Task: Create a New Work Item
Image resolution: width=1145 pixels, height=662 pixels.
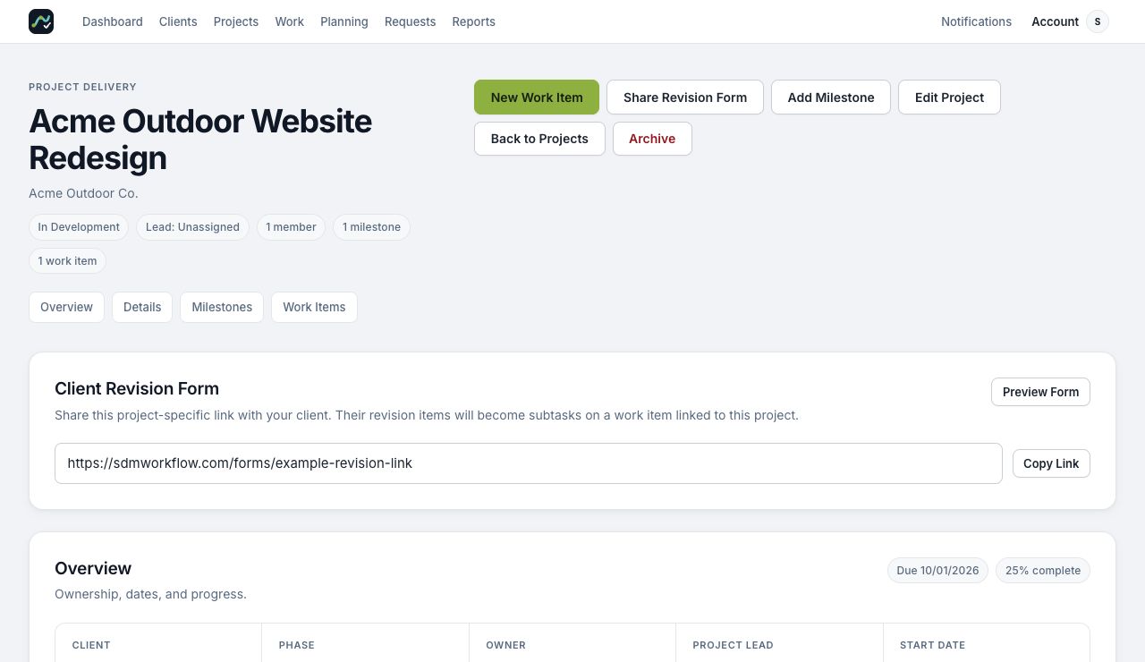Action: 537,98
